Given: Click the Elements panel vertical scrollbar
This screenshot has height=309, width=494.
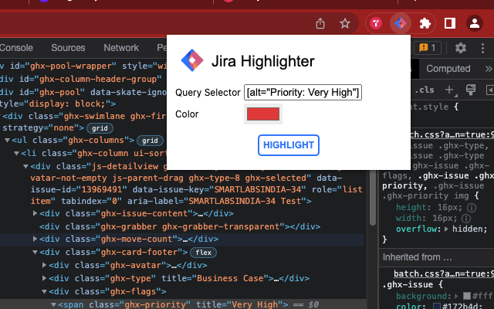Looking at the screenshot, I should tap(373, 198).
